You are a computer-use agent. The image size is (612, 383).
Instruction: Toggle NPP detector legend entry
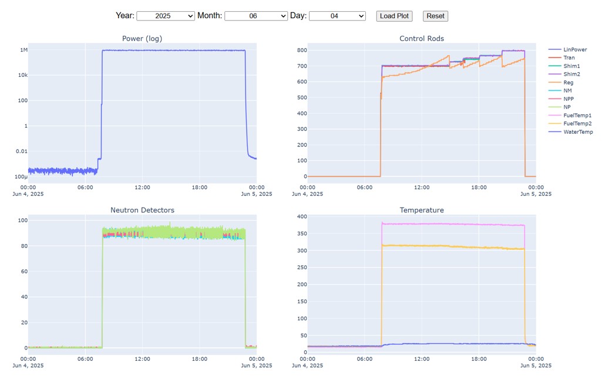point(569,99)
